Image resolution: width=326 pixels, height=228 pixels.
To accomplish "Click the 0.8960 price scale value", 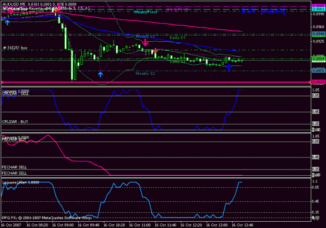I will (319, 27).
